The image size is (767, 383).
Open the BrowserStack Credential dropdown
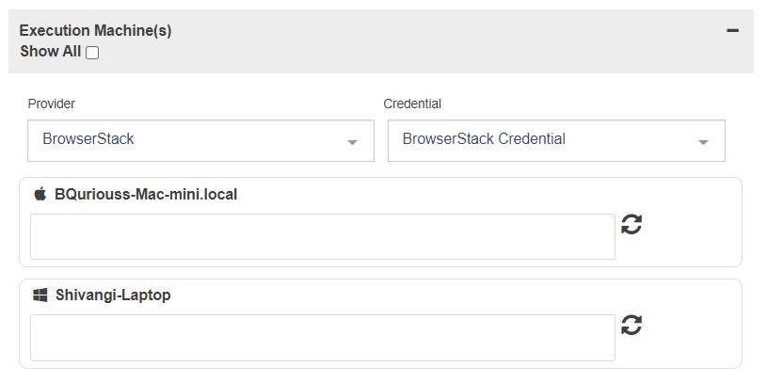click(556, 140)
